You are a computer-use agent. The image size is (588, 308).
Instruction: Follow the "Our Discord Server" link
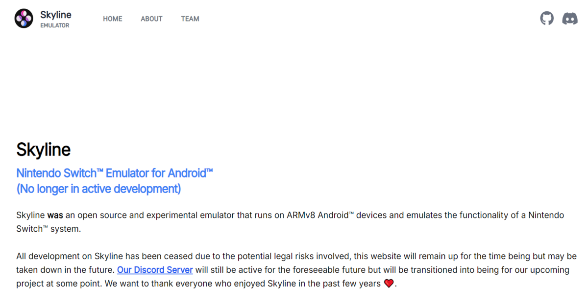coord(155,270)
